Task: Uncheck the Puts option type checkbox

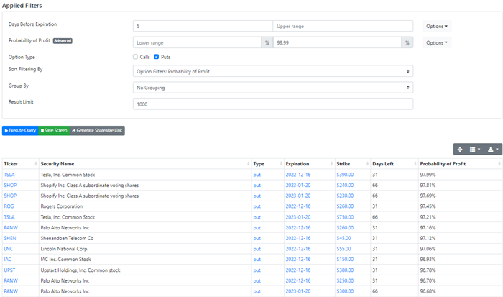Action: click(156, 57)
